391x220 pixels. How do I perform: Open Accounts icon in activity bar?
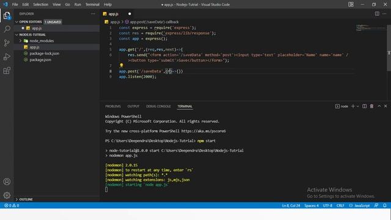click(x=7, y=182)
